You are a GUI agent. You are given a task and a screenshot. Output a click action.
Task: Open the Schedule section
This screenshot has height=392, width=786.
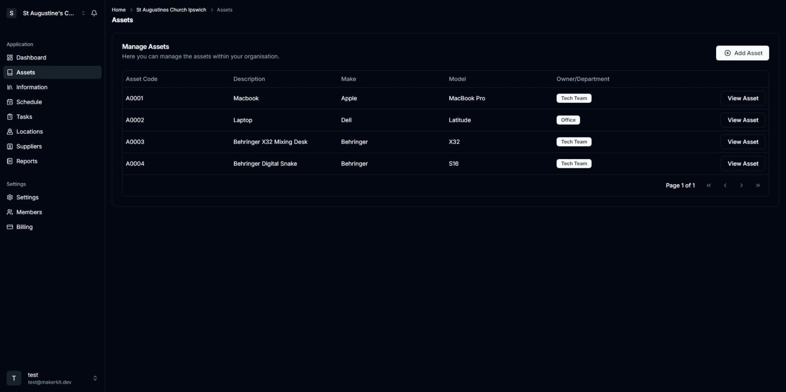pyautogui.click(x=52, y=102)
